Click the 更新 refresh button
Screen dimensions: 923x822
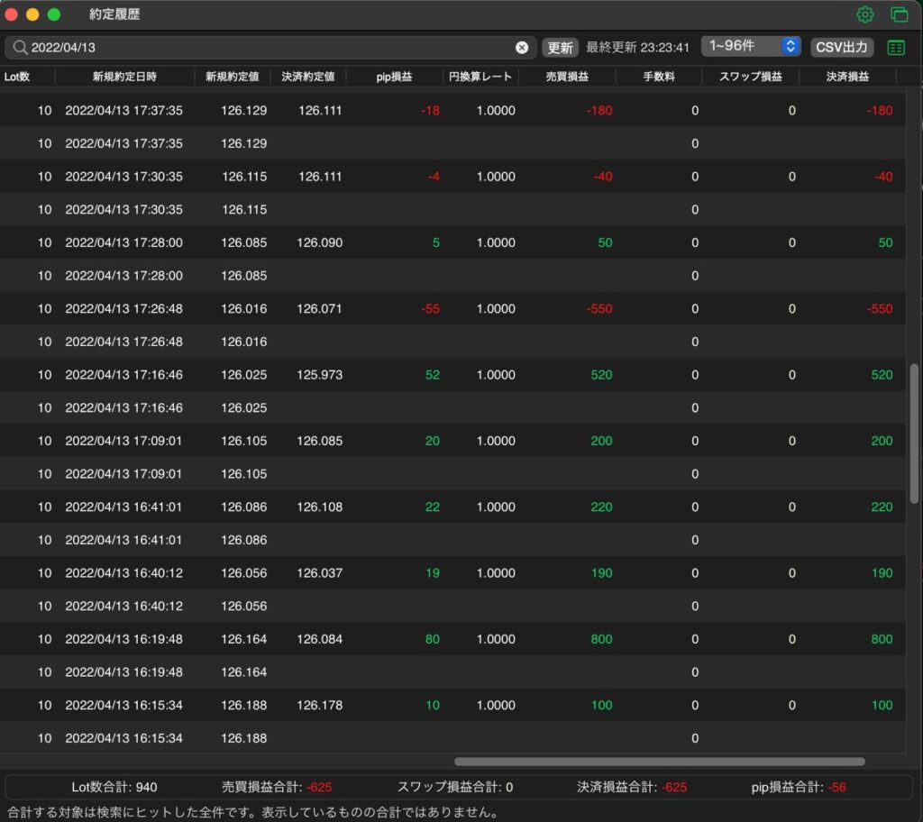(x=560, y=48)
